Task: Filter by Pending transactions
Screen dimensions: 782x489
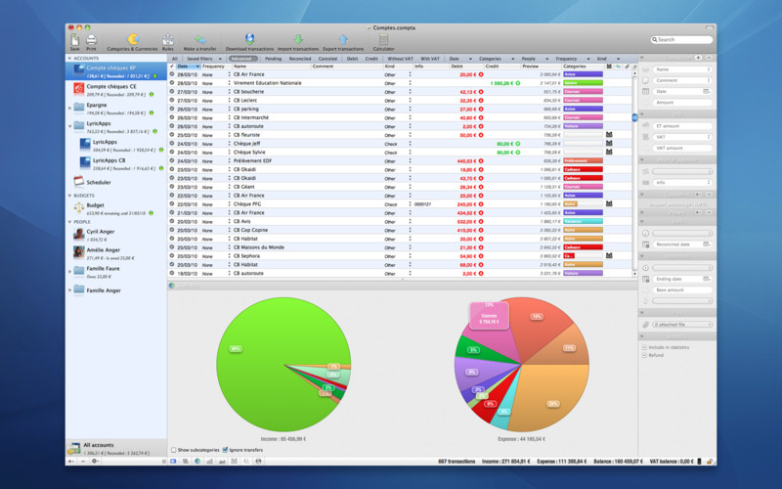Action: point(273,59)
